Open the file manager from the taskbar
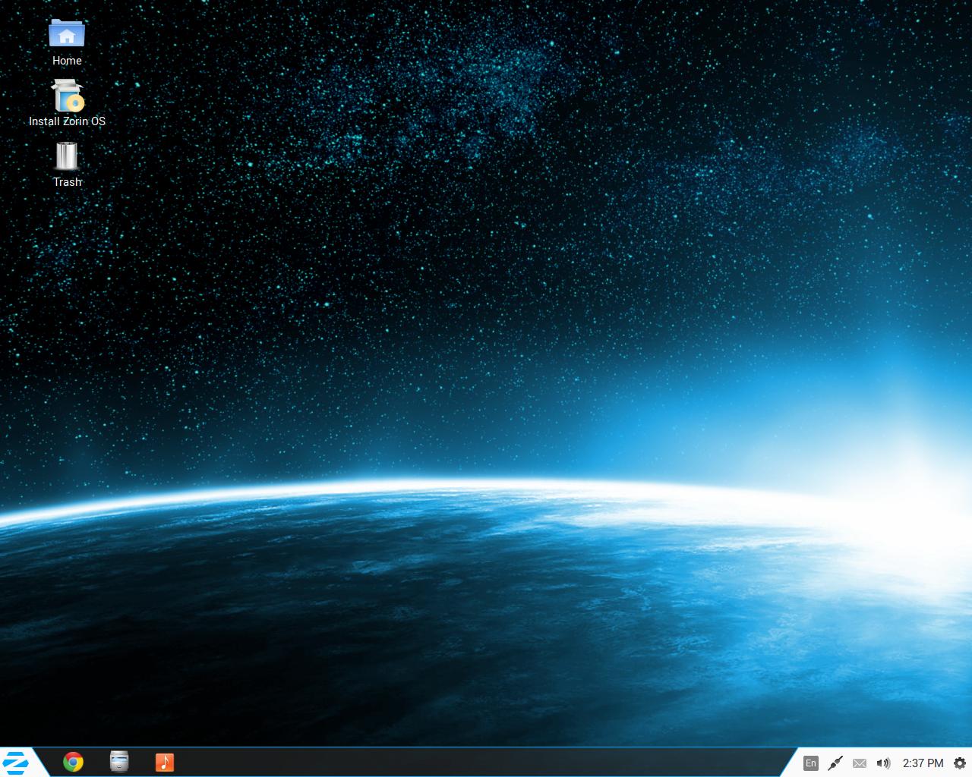Image resolution: width=972 pixels, height=777 pixels. click(119, 761)
